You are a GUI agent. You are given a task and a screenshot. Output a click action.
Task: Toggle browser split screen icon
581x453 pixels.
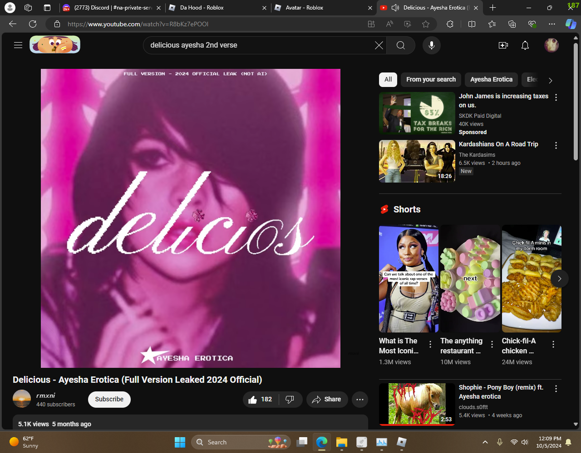[472, 24]
